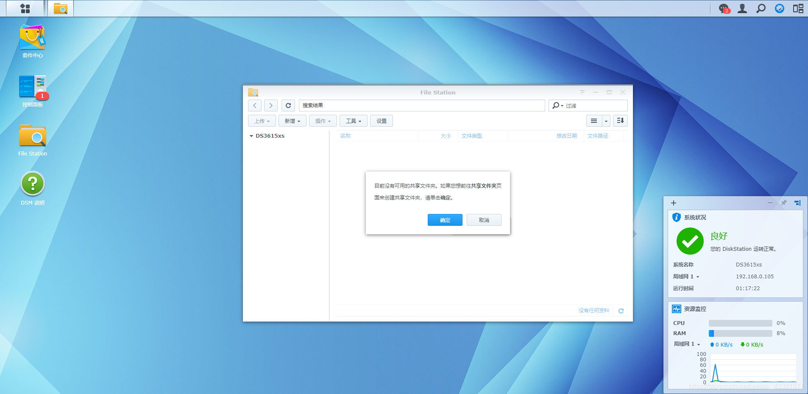Screen dimensions: 808x394
Task: Open the Control Panel desktop icon
Action: click(32, 87)
